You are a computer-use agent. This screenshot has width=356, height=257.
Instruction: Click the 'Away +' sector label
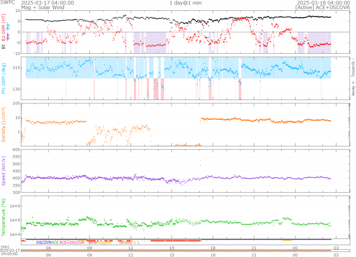[x=353, y=88]
